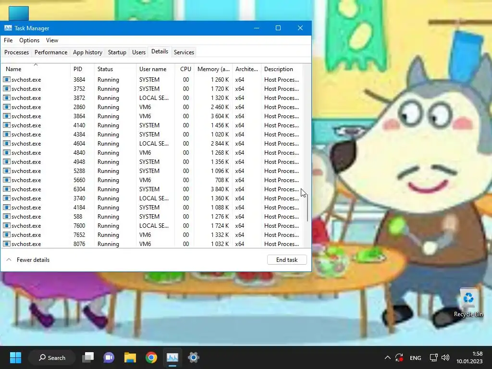492x369 pixels.
Task: Open the Windows Start menu
Action: [15, 357]
